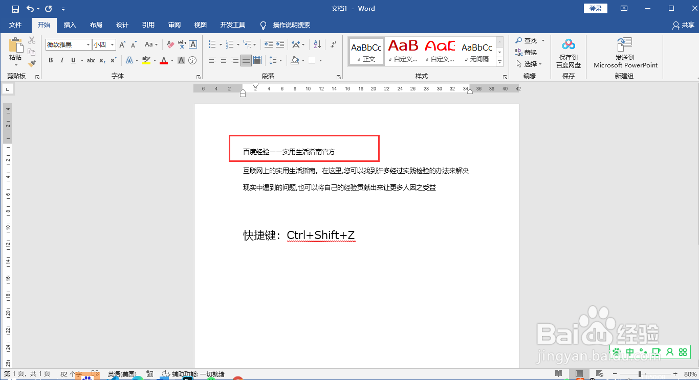Apply character shading icon

tap(181, 60)
